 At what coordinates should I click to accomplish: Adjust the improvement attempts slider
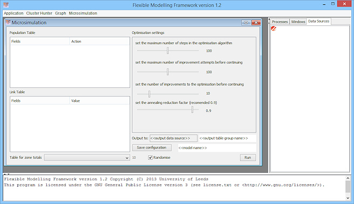[x=168, y=72]
